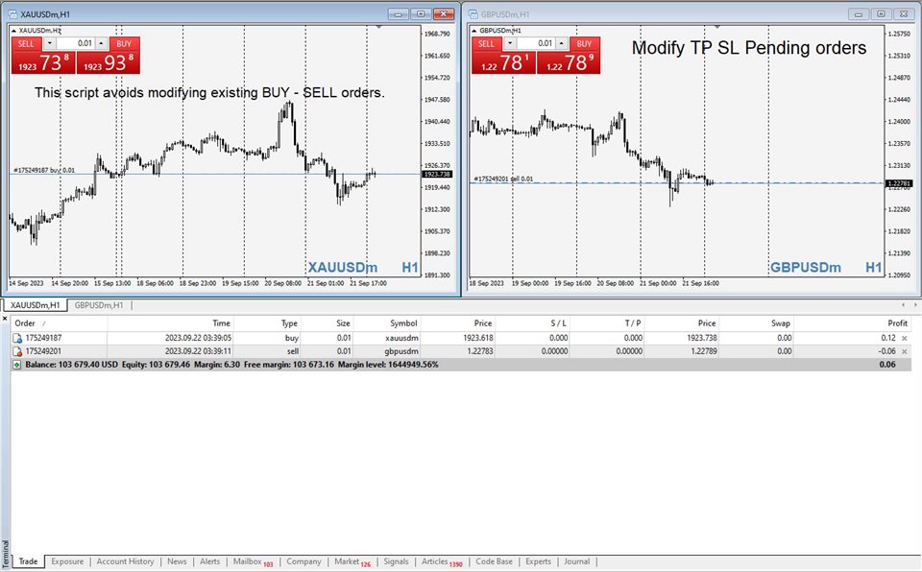The height and width of the screenshot is (572, 922).
Task: Click the 1923 73 sell price tile
Action: click(x=43, y=62)
